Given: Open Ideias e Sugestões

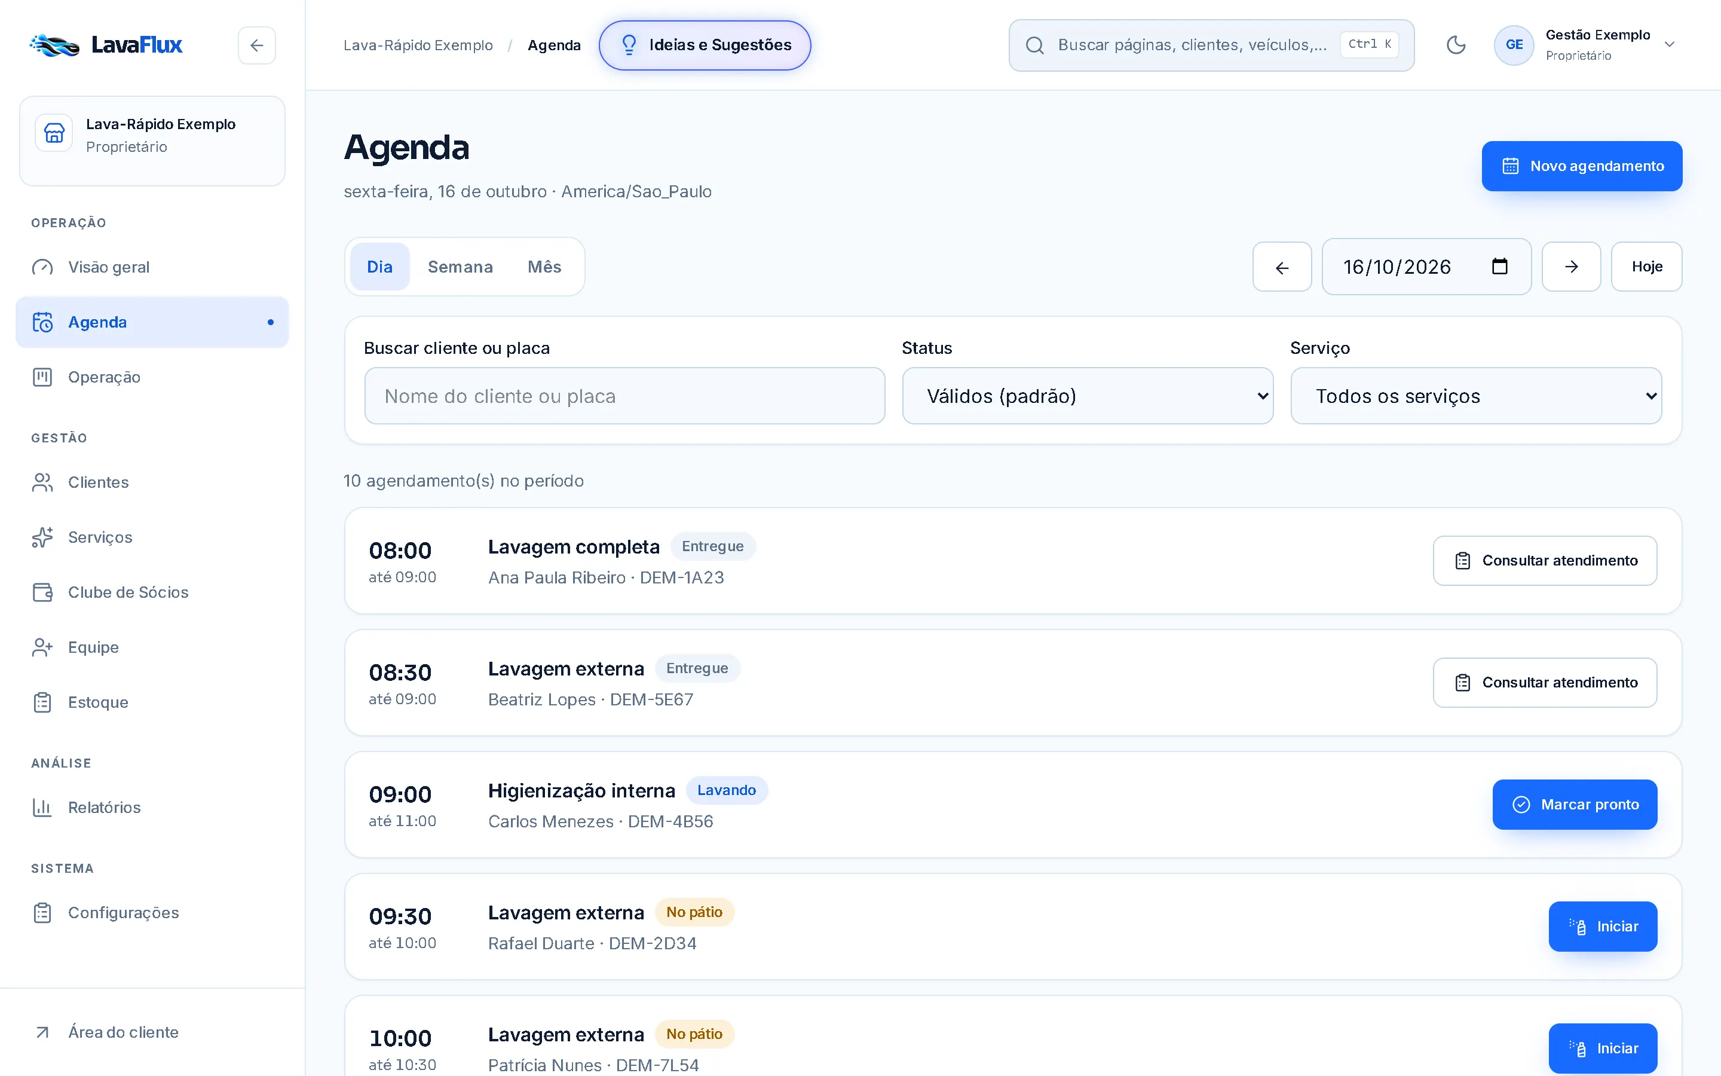Looking at the screenshot, I should point(705,45).
